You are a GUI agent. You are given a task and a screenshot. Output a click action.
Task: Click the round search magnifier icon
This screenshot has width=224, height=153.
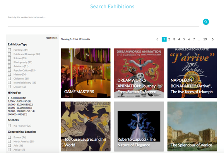206,22
